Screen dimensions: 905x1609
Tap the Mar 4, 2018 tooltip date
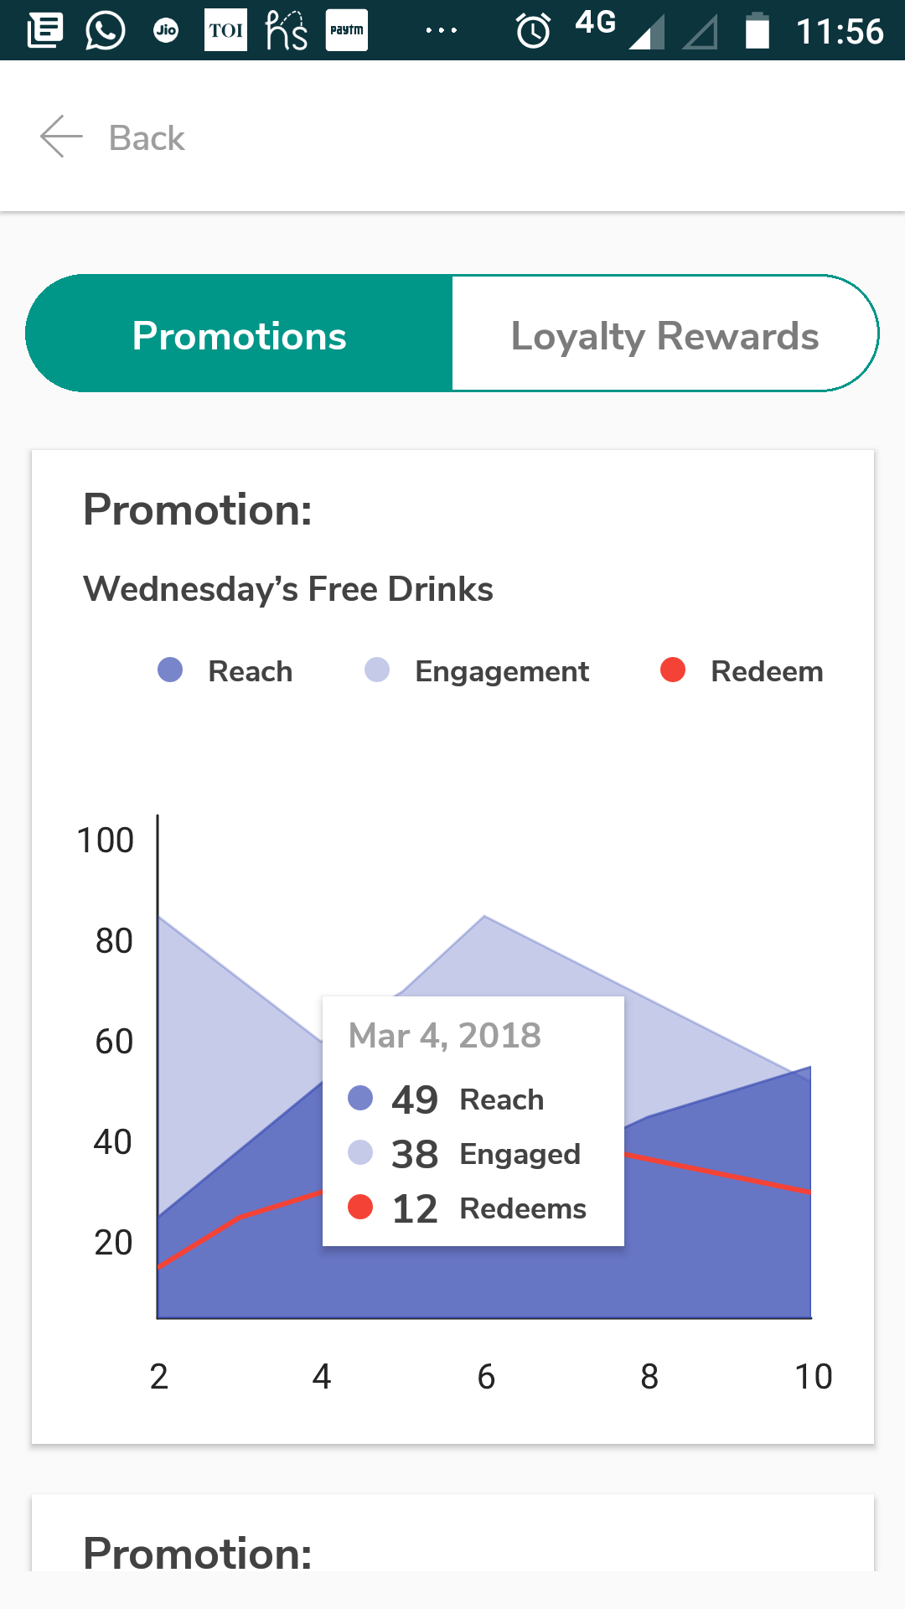tap(445, 1036)
